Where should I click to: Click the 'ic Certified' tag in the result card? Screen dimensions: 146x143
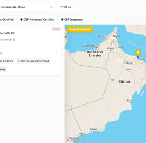(x=7, y=61)
